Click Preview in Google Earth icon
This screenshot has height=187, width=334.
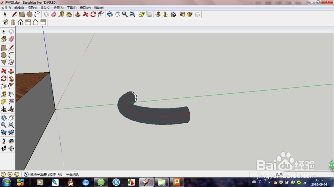[173, 14]
